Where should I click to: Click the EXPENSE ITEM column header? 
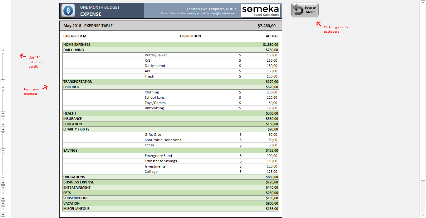[75, 36]
